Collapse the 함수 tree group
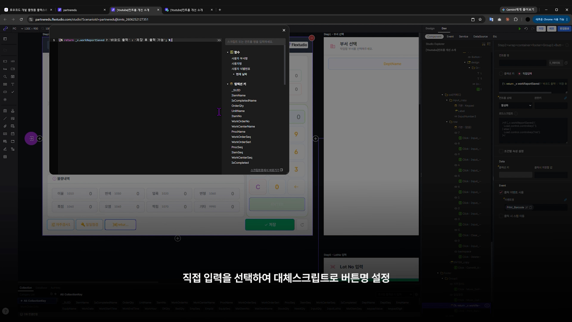 228,52
